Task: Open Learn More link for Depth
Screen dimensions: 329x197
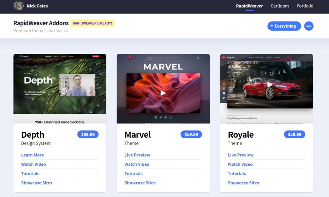Action: pyautogui.click(x=32, y=155)
